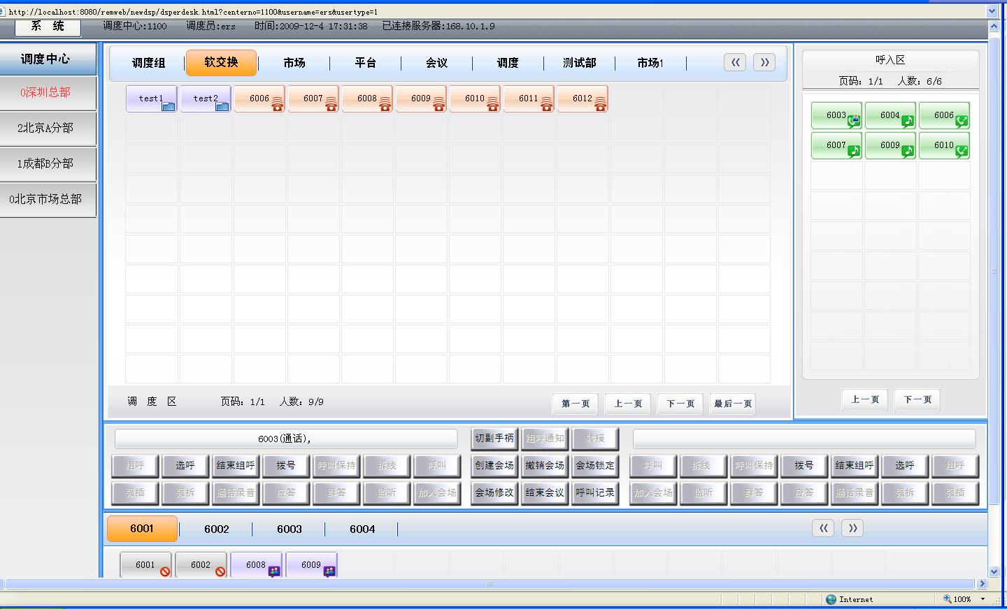The height and width of the screenshot is (609, 1007).
Task: Select phone tile 6006 in the dispatch grid
Action: [259, 98]
